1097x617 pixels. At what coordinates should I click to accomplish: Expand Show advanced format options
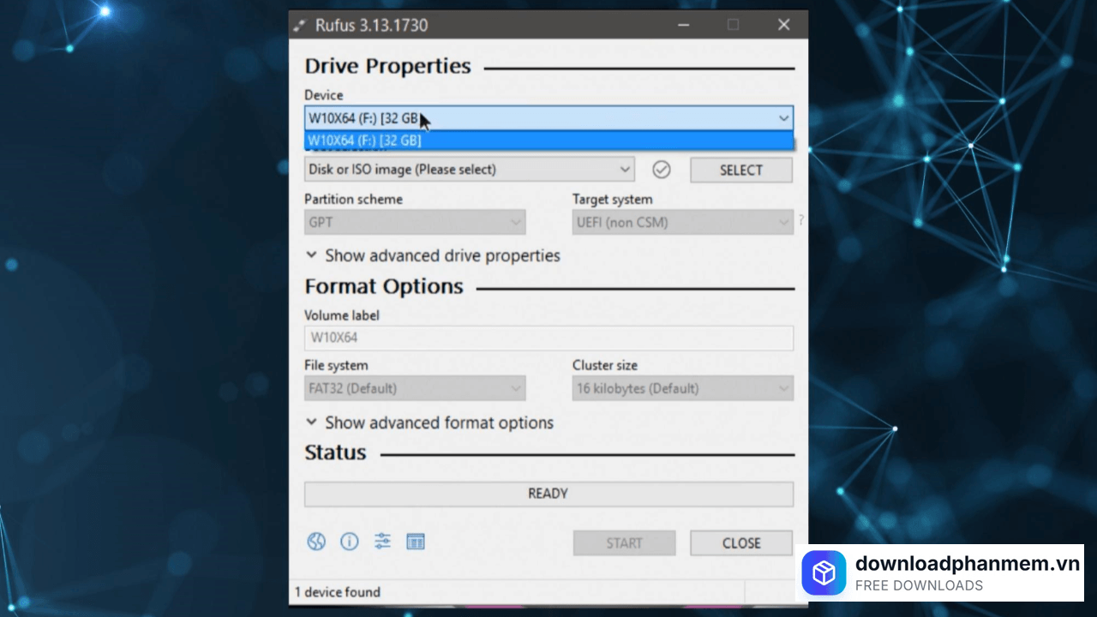click(x=429, y=422)
